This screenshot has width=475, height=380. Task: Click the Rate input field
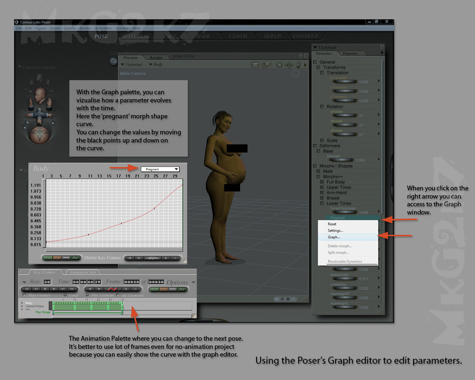point(47,282)
